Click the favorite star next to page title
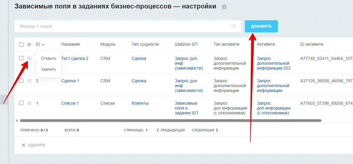The height and width of the screenshot is (164, 353). (224, 7)
